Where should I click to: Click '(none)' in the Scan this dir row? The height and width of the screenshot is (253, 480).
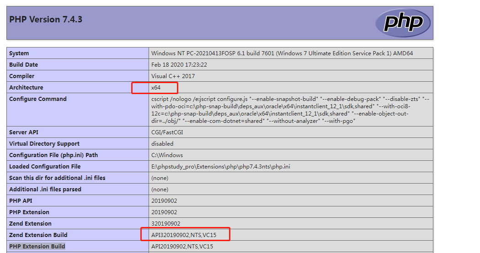coord(160,178)
